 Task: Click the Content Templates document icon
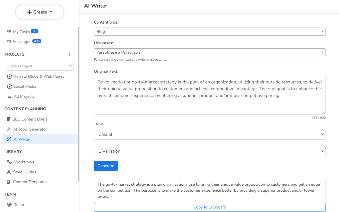click(x=9, y=182)
